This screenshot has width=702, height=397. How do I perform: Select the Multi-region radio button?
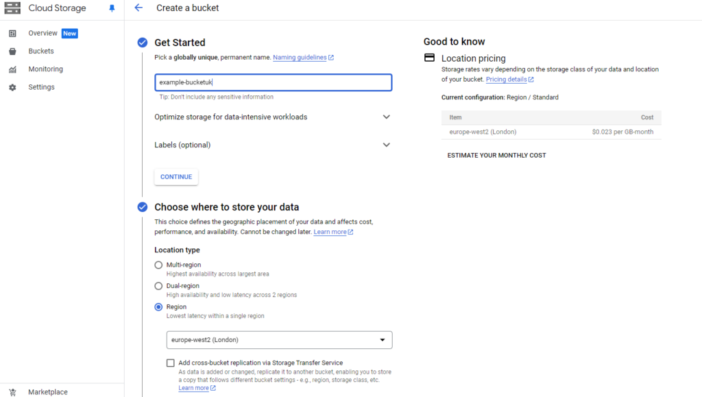(158, 265)
